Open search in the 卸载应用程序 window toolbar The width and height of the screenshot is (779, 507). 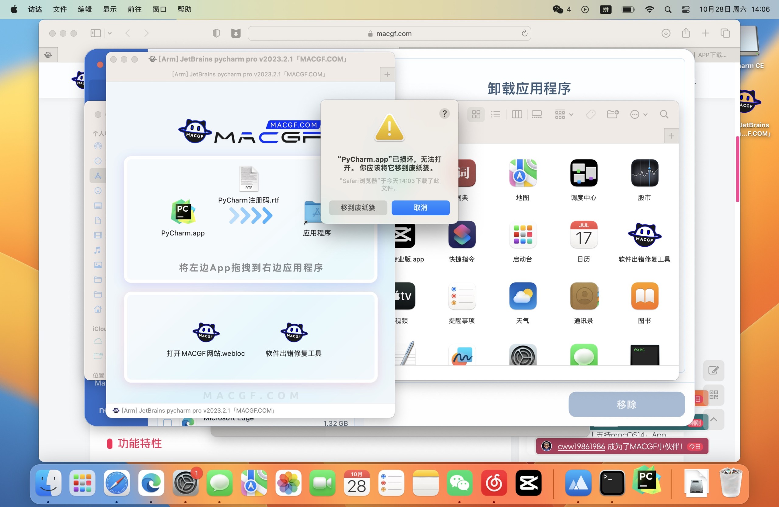pos(665,114)
